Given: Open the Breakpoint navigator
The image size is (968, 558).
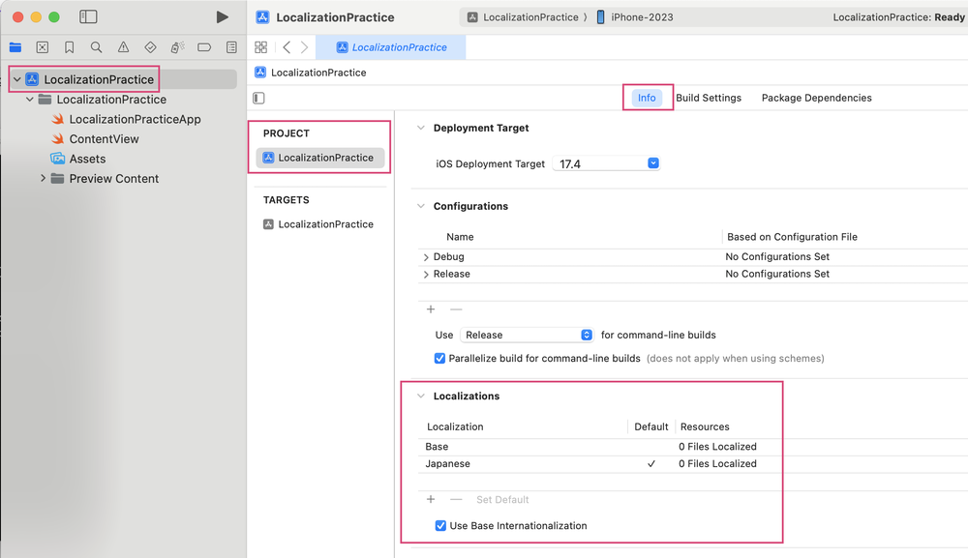Looking at the screenshot, I should coord(204,47).
